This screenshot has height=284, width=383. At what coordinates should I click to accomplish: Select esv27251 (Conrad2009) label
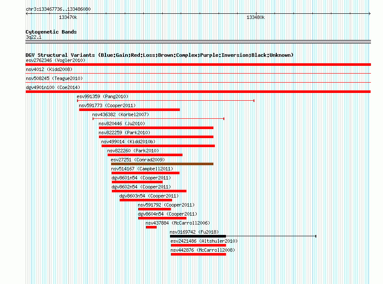point(138,160)
